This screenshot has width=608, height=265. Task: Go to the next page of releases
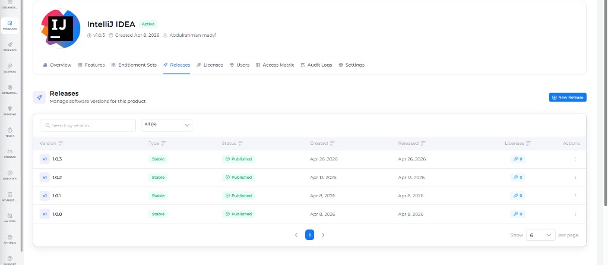tap(324, 235)
